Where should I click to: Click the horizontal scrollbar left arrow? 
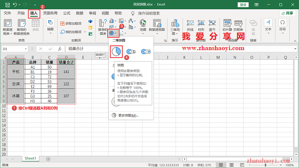184,159
